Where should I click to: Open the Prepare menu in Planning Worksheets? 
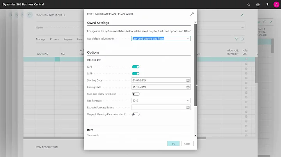click(x=68, y=39)
